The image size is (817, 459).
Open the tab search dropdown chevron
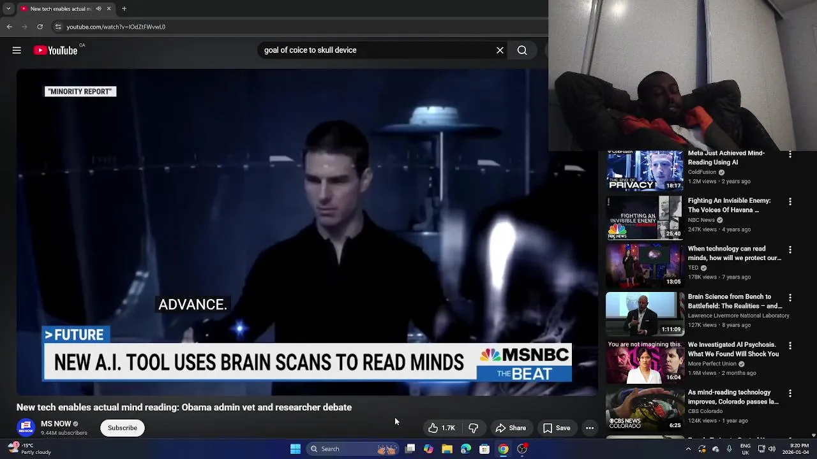pos(8,9)
